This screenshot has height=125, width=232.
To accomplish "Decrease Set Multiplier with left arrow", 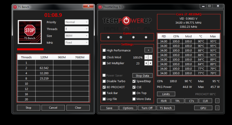I will click(146, 63).
